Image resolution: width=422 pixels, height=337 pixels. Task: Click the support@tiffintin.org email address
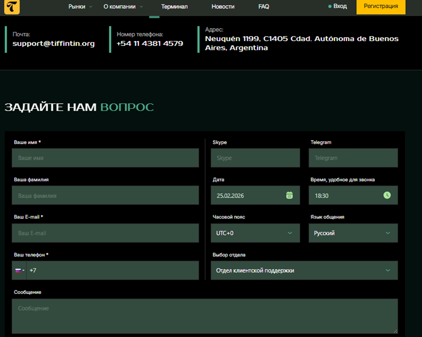click(x=53, y=43)
